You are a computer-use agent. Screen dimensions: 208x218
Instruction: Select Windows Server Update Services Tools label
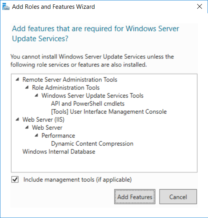pos(93,96)
